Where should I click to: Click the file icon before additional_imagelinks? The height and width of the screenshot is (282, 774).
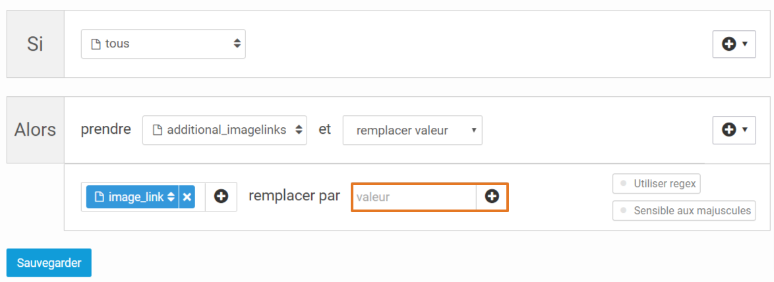pyautogui.click(x=158, y=130)
